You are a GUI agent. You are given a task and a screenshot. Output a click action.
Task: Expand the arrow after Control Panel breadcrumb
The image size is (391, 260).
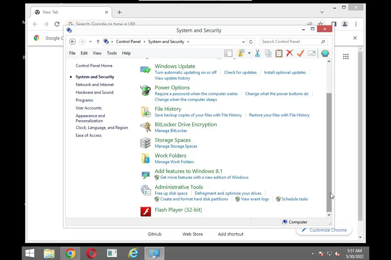[x=144, y=42]
